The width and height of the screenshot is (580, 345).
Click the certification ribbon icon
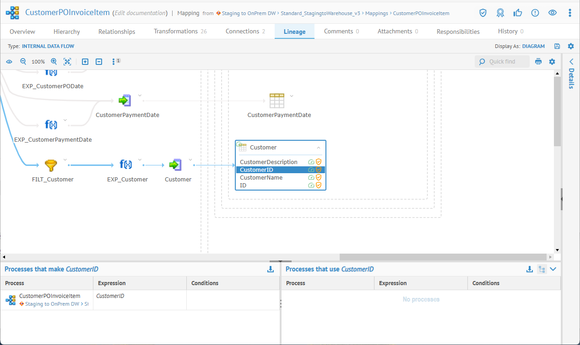point(500,13)
